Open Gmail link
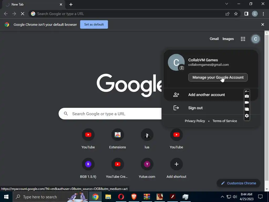 [214, 39]
